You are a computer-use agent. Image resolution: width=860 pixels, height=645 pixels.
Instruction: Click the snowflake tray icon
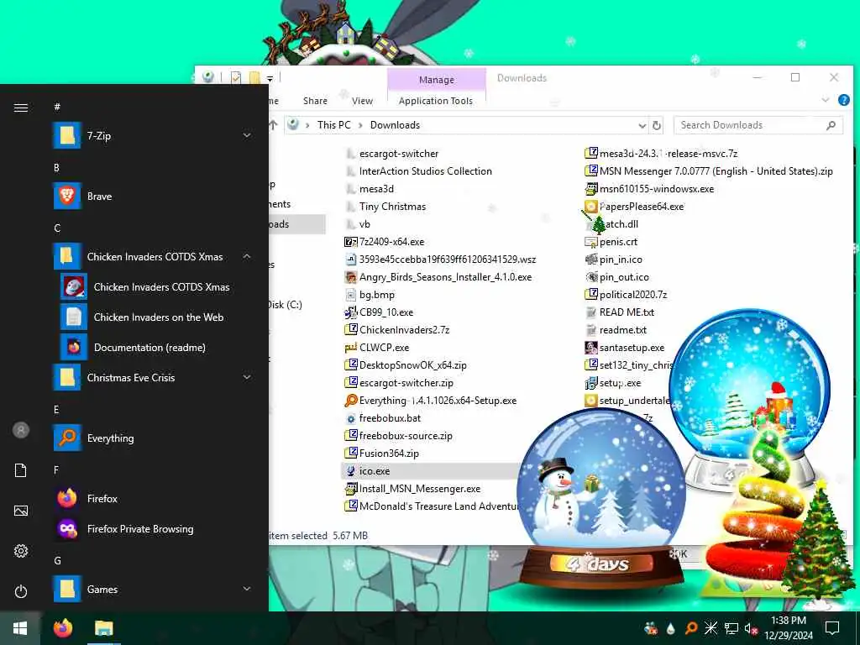coord(711,628)
